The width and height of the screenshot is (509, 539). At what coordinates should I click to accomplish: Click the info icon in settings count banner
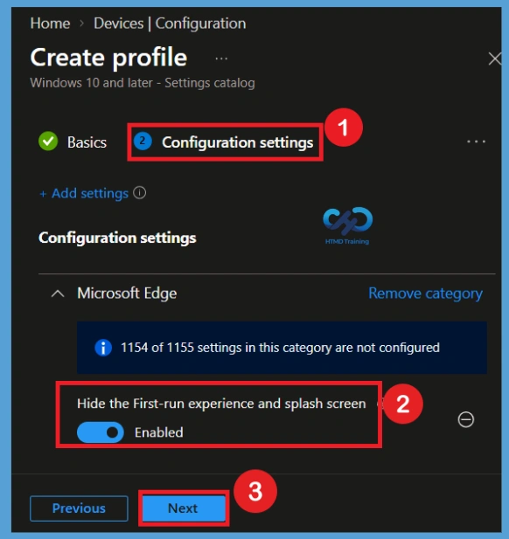103,348
